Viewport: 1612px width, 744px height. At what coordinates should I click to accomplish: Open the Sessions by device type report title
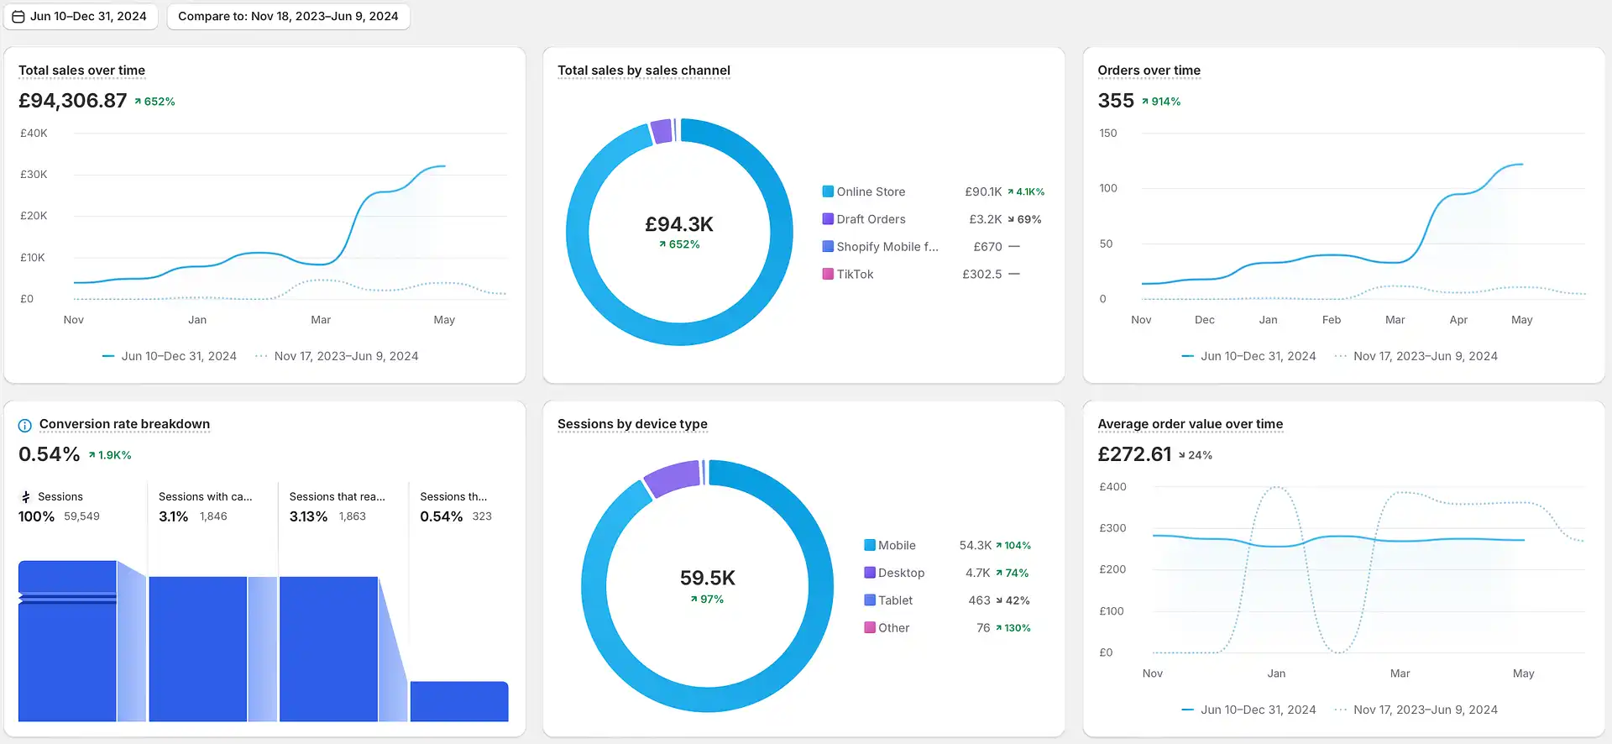(x=632, y=424)
